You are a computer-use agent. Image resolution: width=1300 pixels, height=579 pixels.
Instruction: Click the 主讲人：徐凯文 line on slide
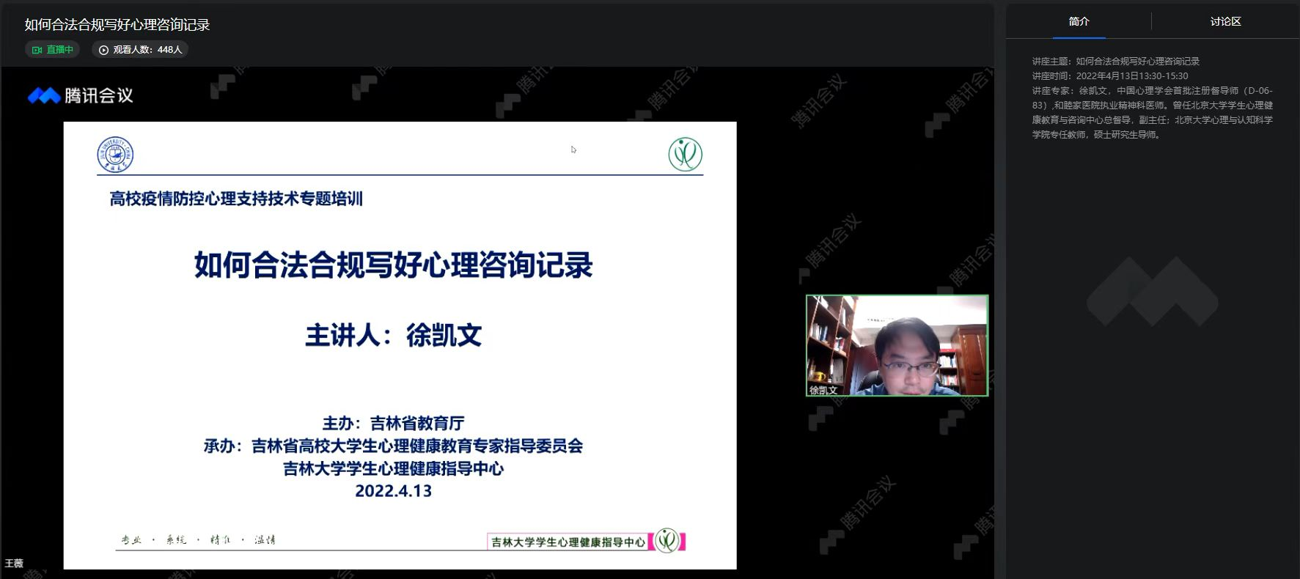tap(393, 336)
